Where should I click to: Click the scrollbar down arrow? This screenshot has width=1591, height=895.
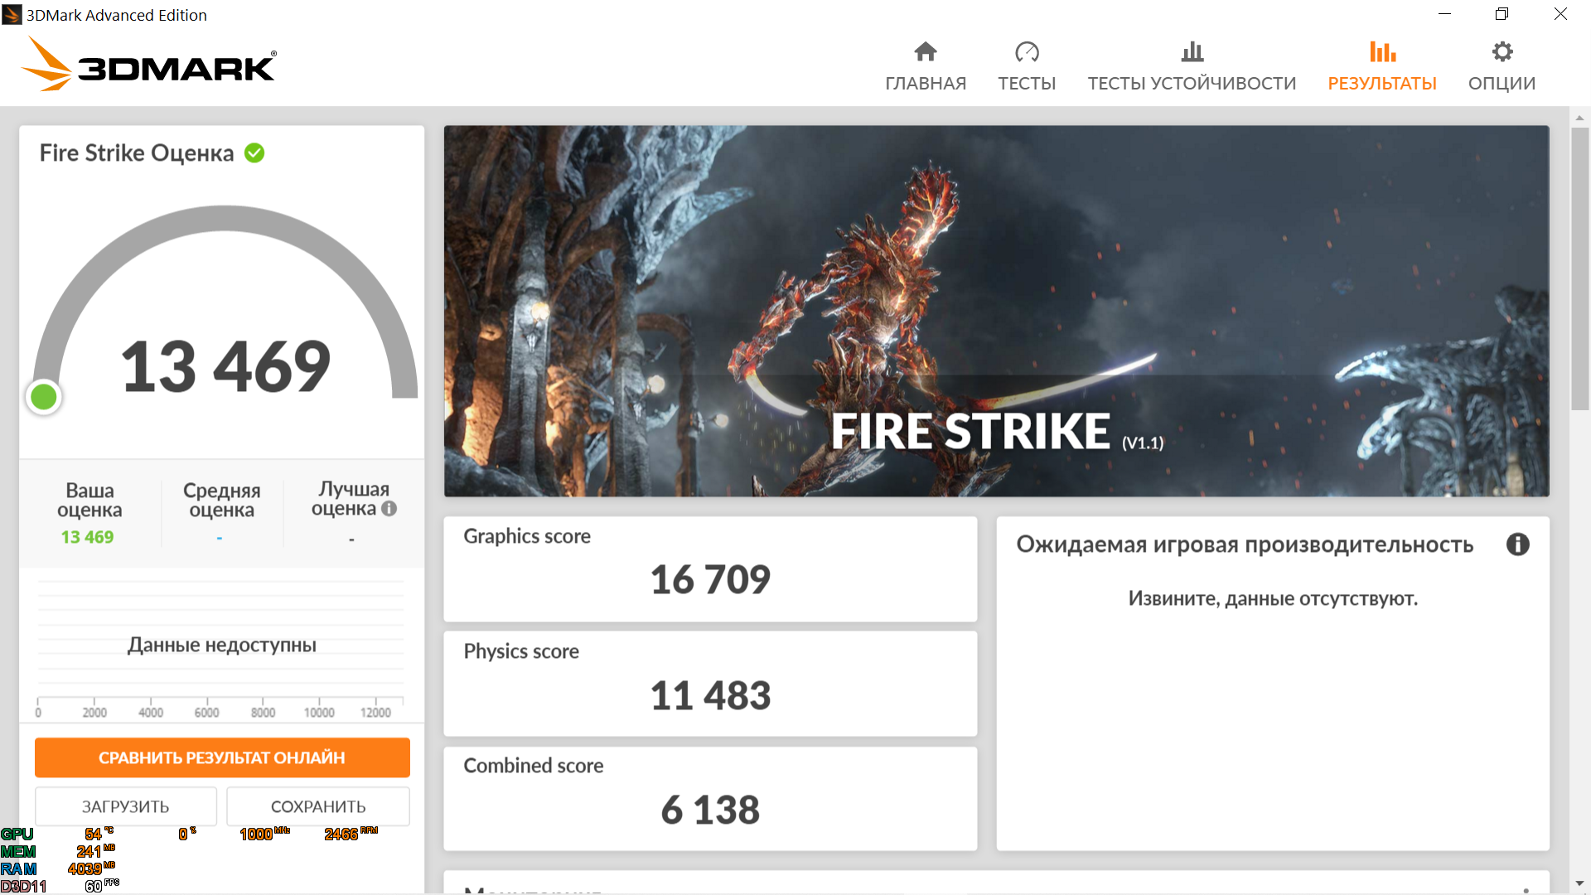tap(1579, 883)
